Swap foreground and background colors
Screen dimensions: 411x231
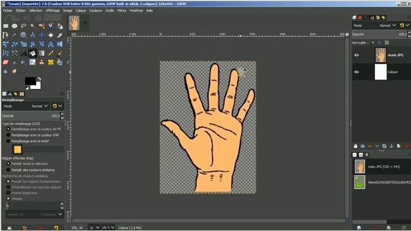pos(39,79)
